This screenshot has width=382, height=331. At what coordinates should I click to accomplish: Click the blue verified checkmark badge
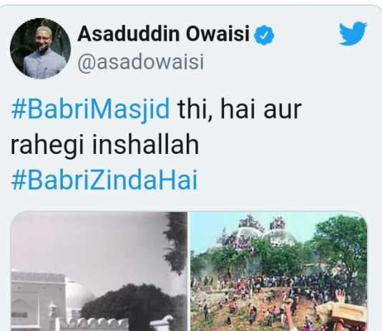[x=264, y=35]
